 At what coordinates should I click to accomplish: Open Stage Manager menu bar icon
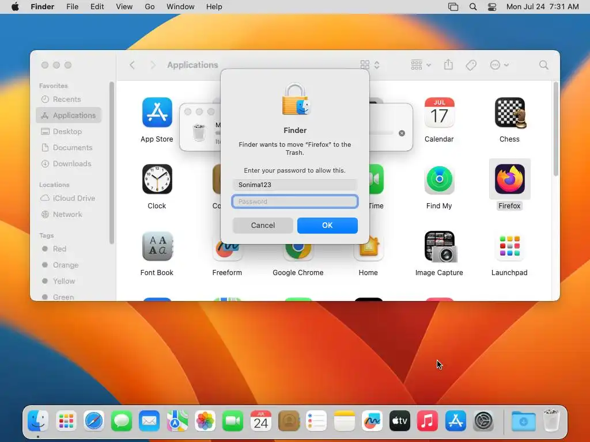click(453, 7)
